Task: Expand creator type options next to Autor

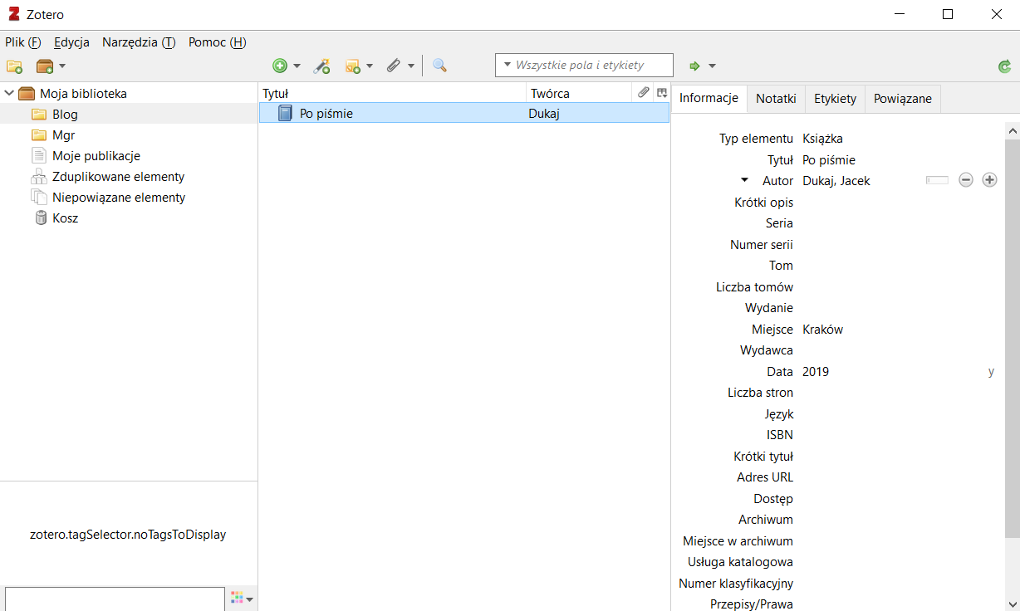Action: pyautogui.click(x=743, y=180)
